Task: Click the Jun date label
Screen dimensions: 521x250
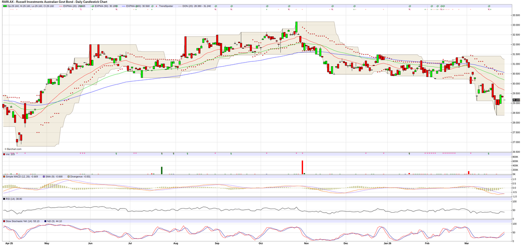Action: 90,243
